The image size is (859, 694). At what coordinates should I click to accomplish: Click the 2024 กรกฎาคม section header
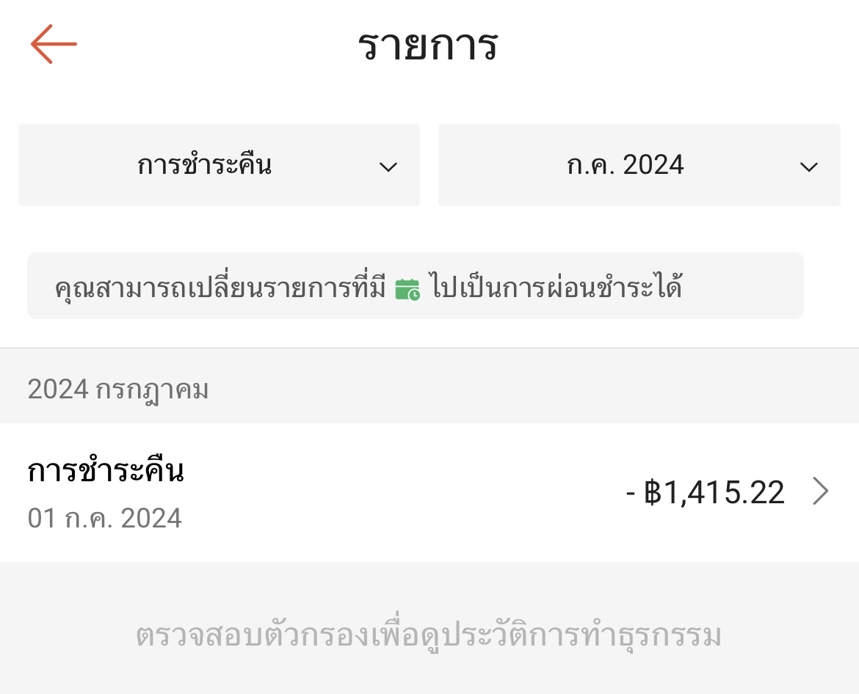(x=117, y=390)
